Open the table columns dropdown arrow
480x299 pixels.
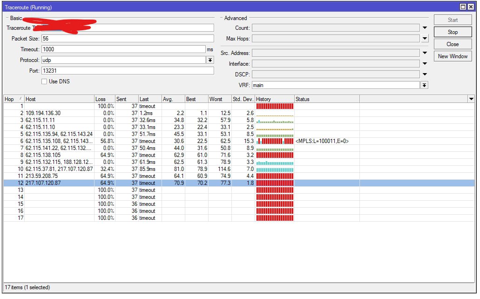pyautogui.click(x=471, y=99)
